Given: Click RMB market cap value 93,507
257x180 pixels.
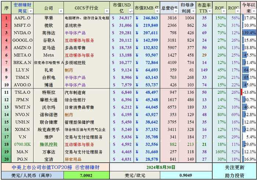Looking at the screenshot, I should coord(147,55).
